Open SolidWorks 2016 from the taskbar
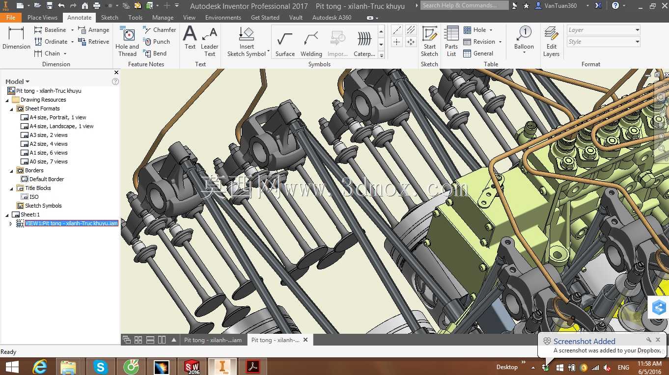The height and width of the screenshot is (375, 669). coord(192,367)
